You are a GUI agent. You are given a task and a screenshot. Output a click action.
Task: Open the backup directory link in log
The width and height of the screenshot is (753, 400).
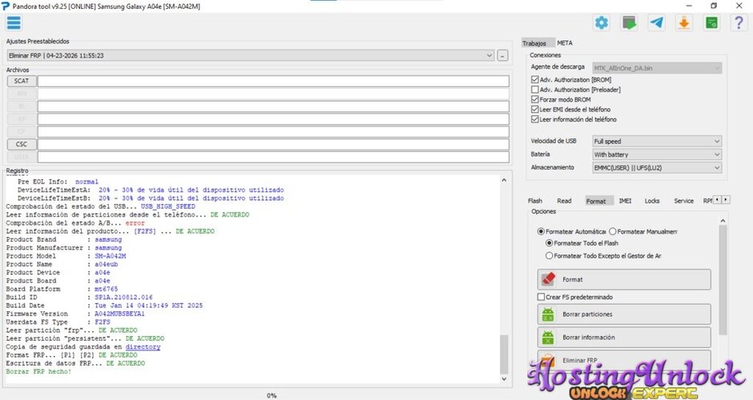pyautogui.click(x=143, y=346)
